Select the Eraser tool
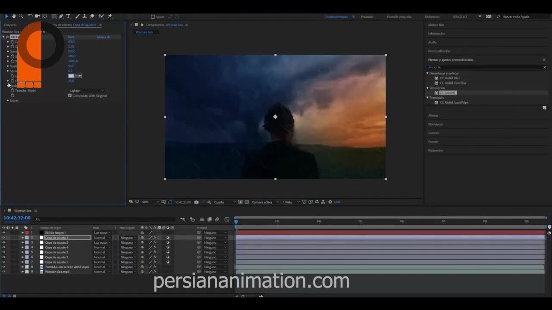The width and height of the screenshot is (552, 310). point(92,16)
